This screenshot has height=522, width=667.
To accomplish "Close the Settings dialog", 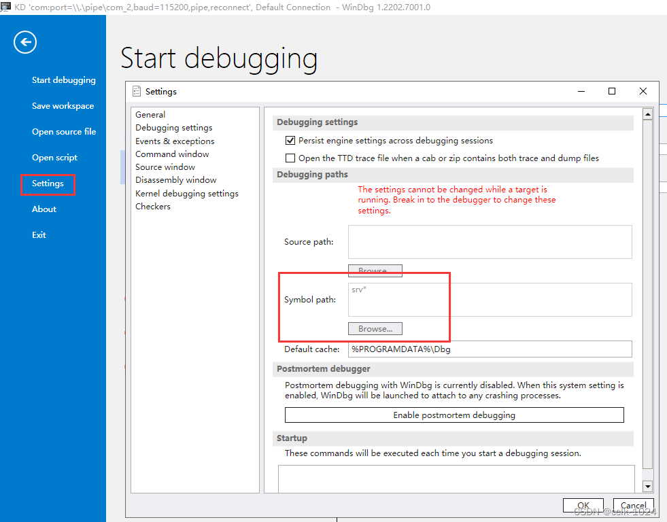I will [643, 91].
